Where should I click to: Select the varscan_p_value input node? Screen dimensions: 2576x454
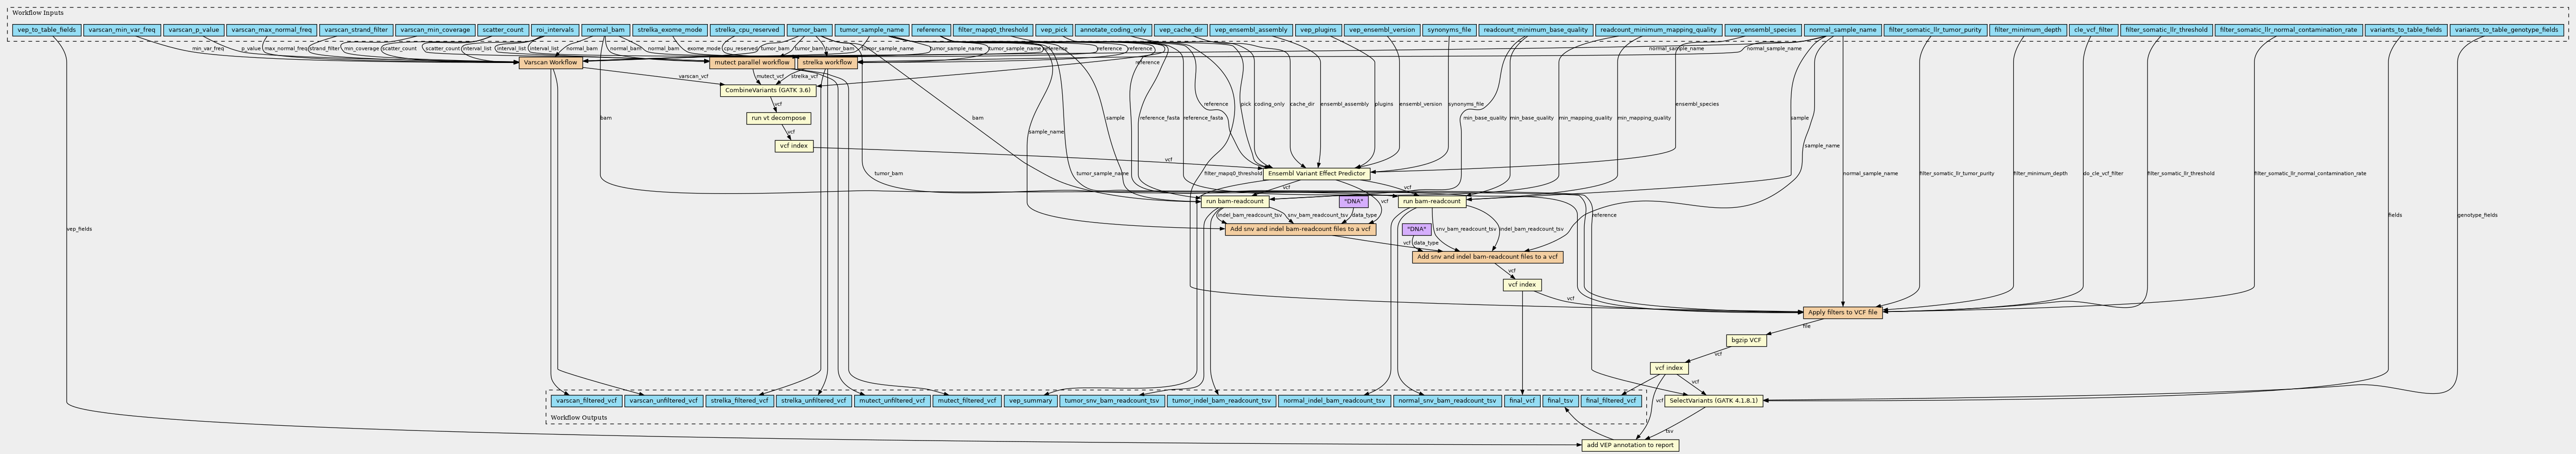tap(193, 30)
